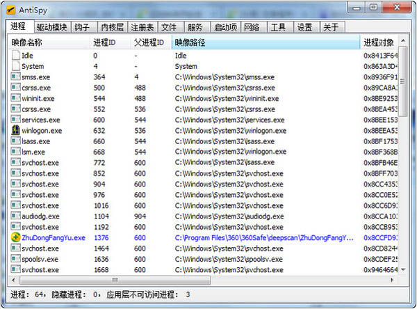
Task: Click the audiodg.exe process icon
Action: coord(16,216)
